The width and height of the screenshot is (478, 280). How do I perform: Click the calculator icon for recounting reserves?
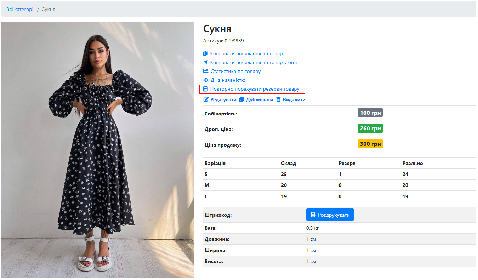coord(205,89)
